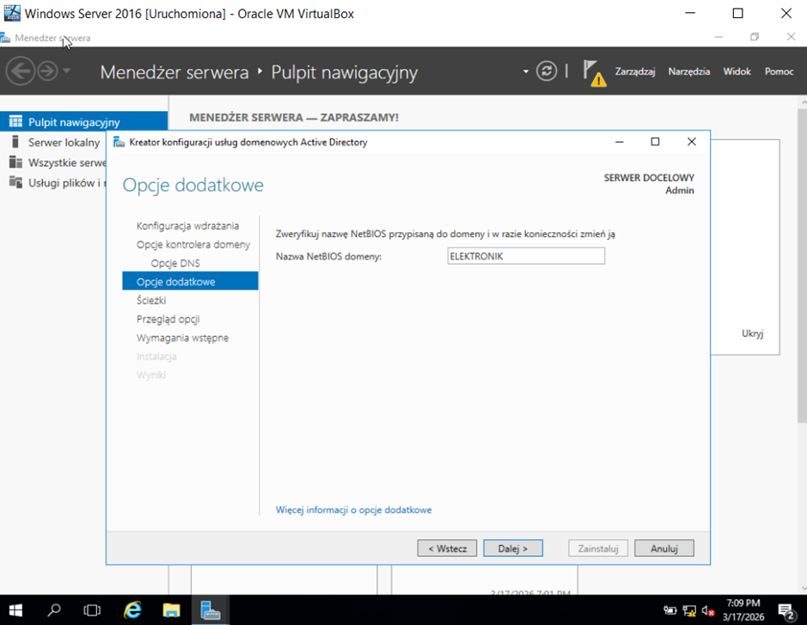807x625 pixels.
Task: Click the Server Manager refresh icon
Action: (x=547, y=71)
